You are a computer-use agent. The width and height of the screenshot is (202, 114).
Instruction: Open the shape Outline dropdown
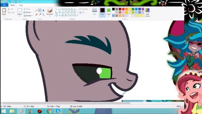tap(84, 9)
